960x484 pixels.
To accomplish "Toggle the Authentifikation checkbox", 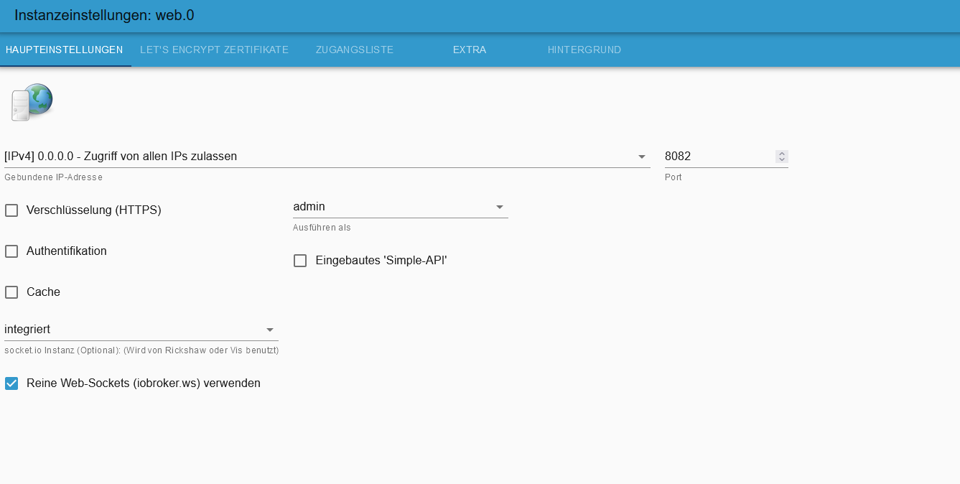I will [11, 251].
